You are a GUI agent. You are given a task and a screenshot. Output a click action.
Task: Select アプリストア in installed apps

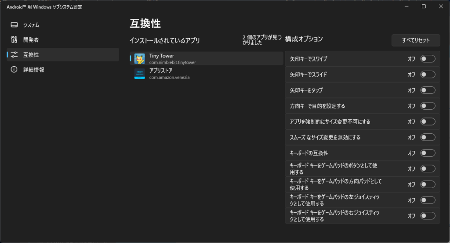coord(207,74)
